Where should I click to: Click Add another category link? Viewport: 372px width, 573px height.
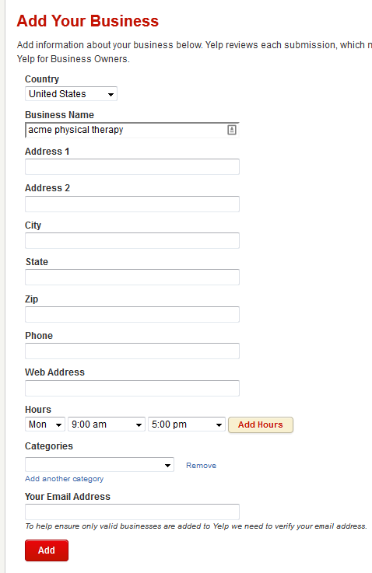(64, 479)
